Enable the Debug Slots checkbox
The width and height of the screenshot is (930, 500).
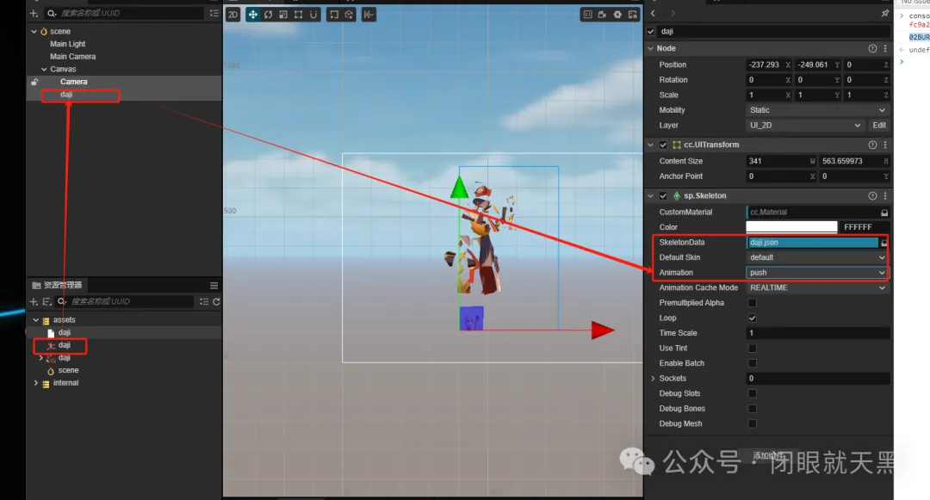[752, 393]
